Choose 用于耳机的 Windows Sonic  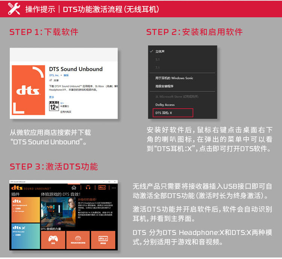pyautogui.click(x=174, y=78)
